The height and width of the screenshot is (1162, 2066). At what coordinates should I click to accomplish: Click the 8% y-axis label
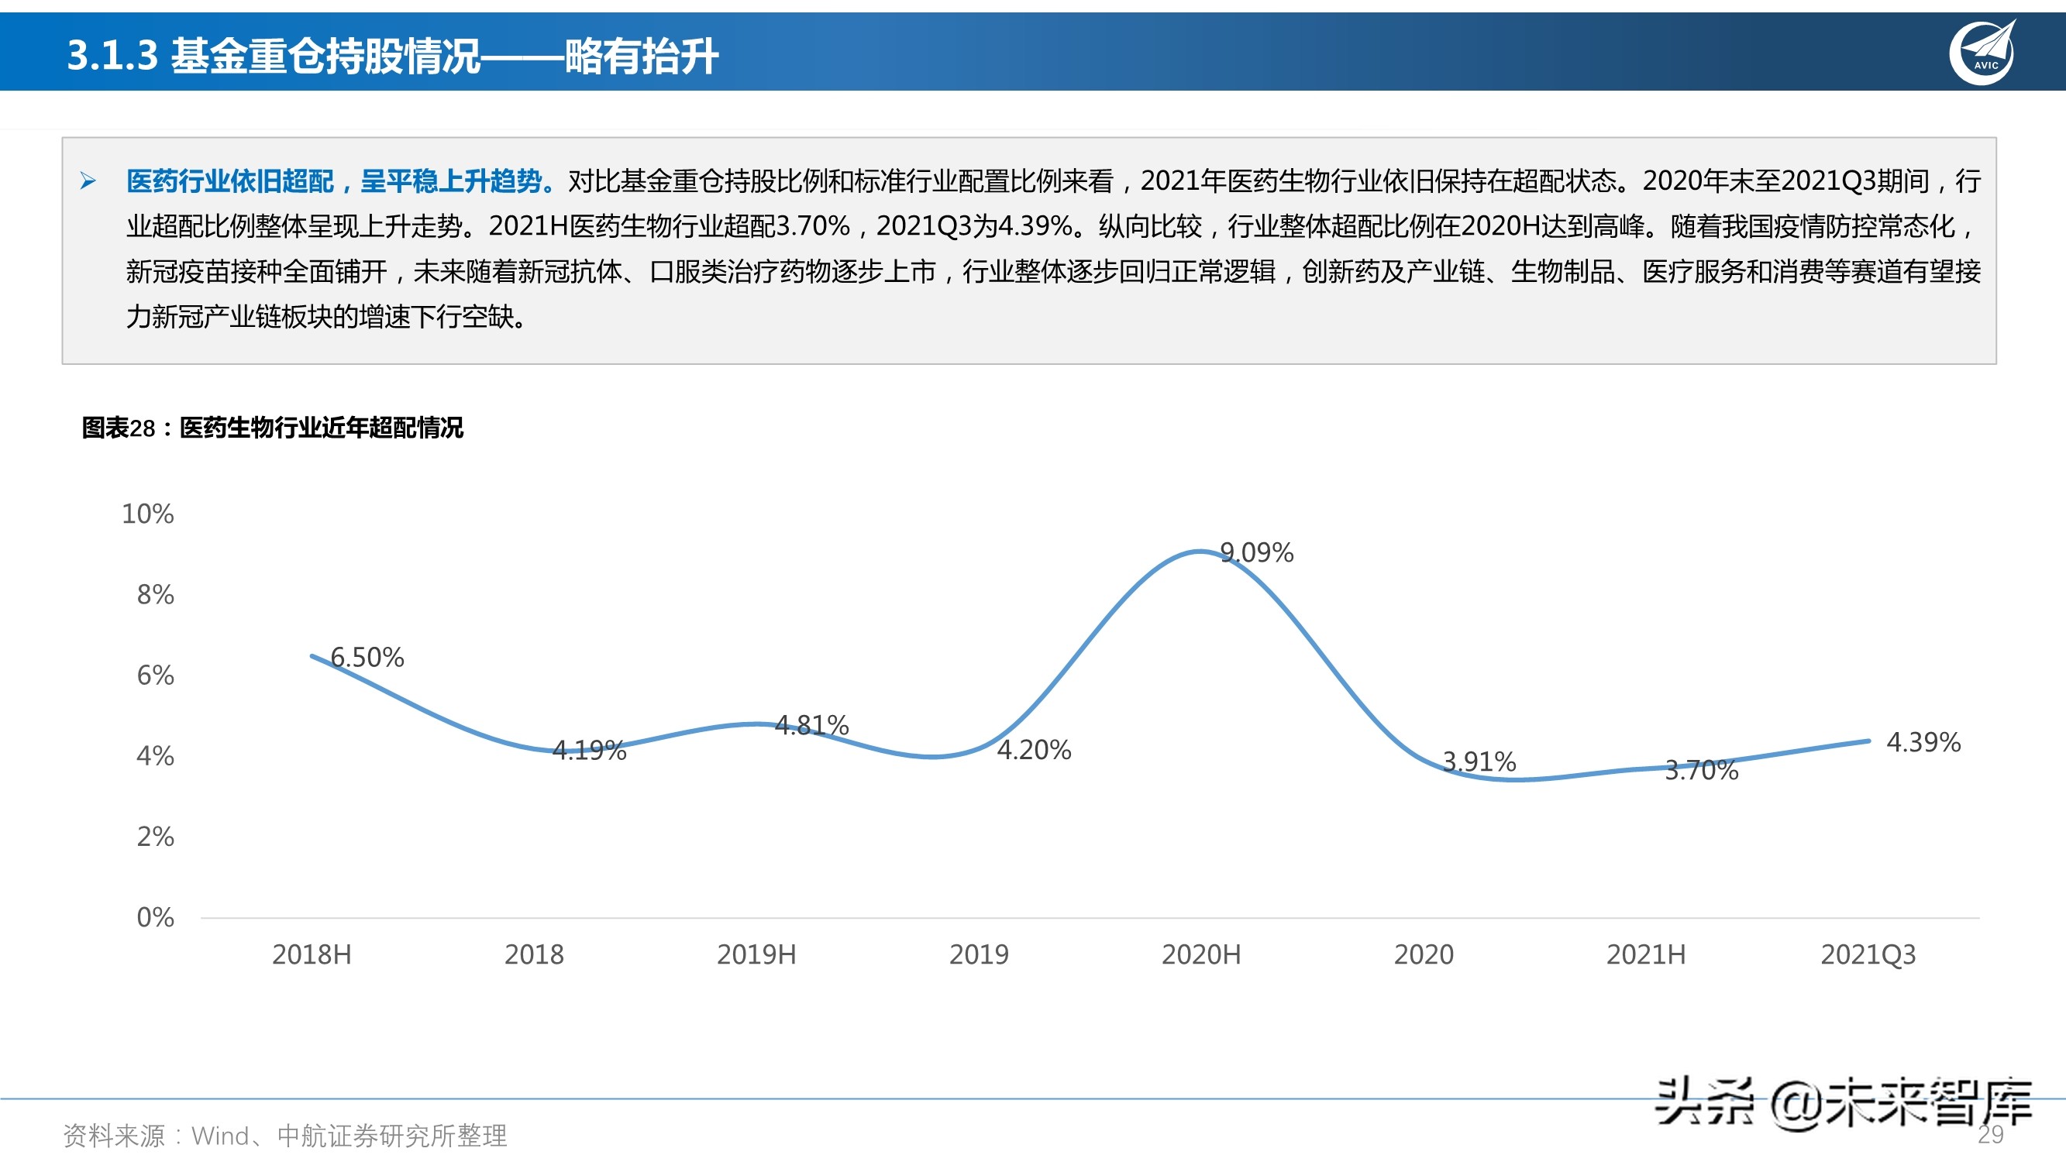(x=155, y=595)
